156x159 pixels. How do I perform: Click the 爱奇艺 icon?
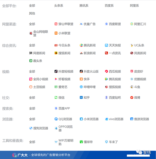point(56,87)
